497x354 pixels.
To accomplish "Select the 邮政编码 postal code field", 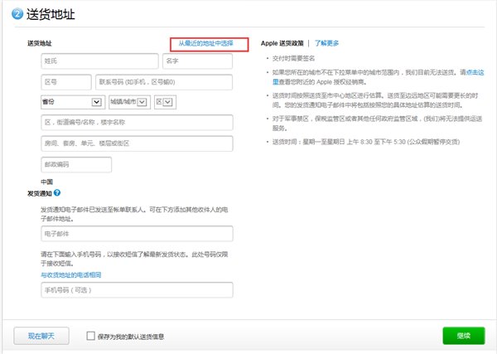I will [x=75, y=164].
